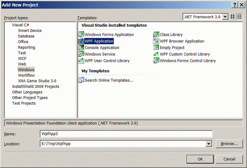
Task: Click the Windows Service label
Action: click(100, 54)
